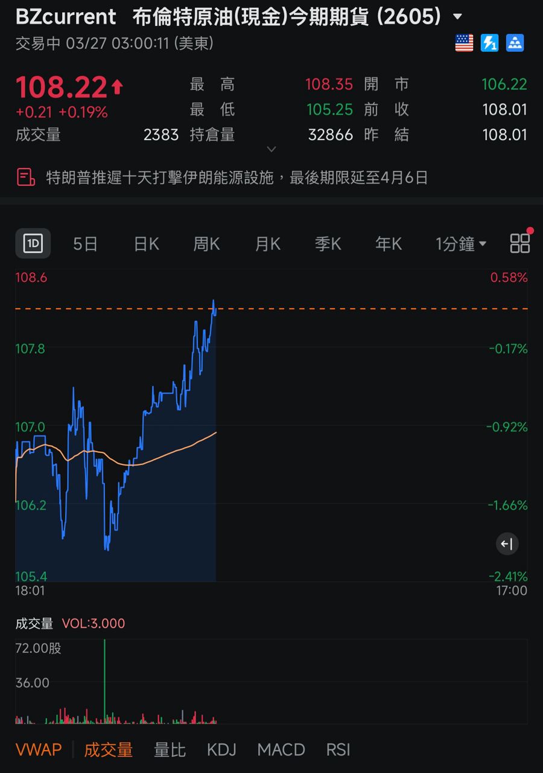The image size is (543, 773).
Task: Enable the MACD indicator
Action: [281, 749]
